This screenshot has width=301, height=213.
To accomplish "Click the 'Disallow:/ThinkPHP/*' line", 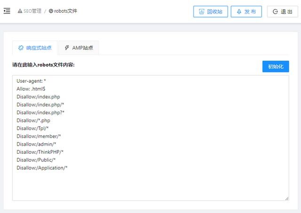I will point(40,152).
